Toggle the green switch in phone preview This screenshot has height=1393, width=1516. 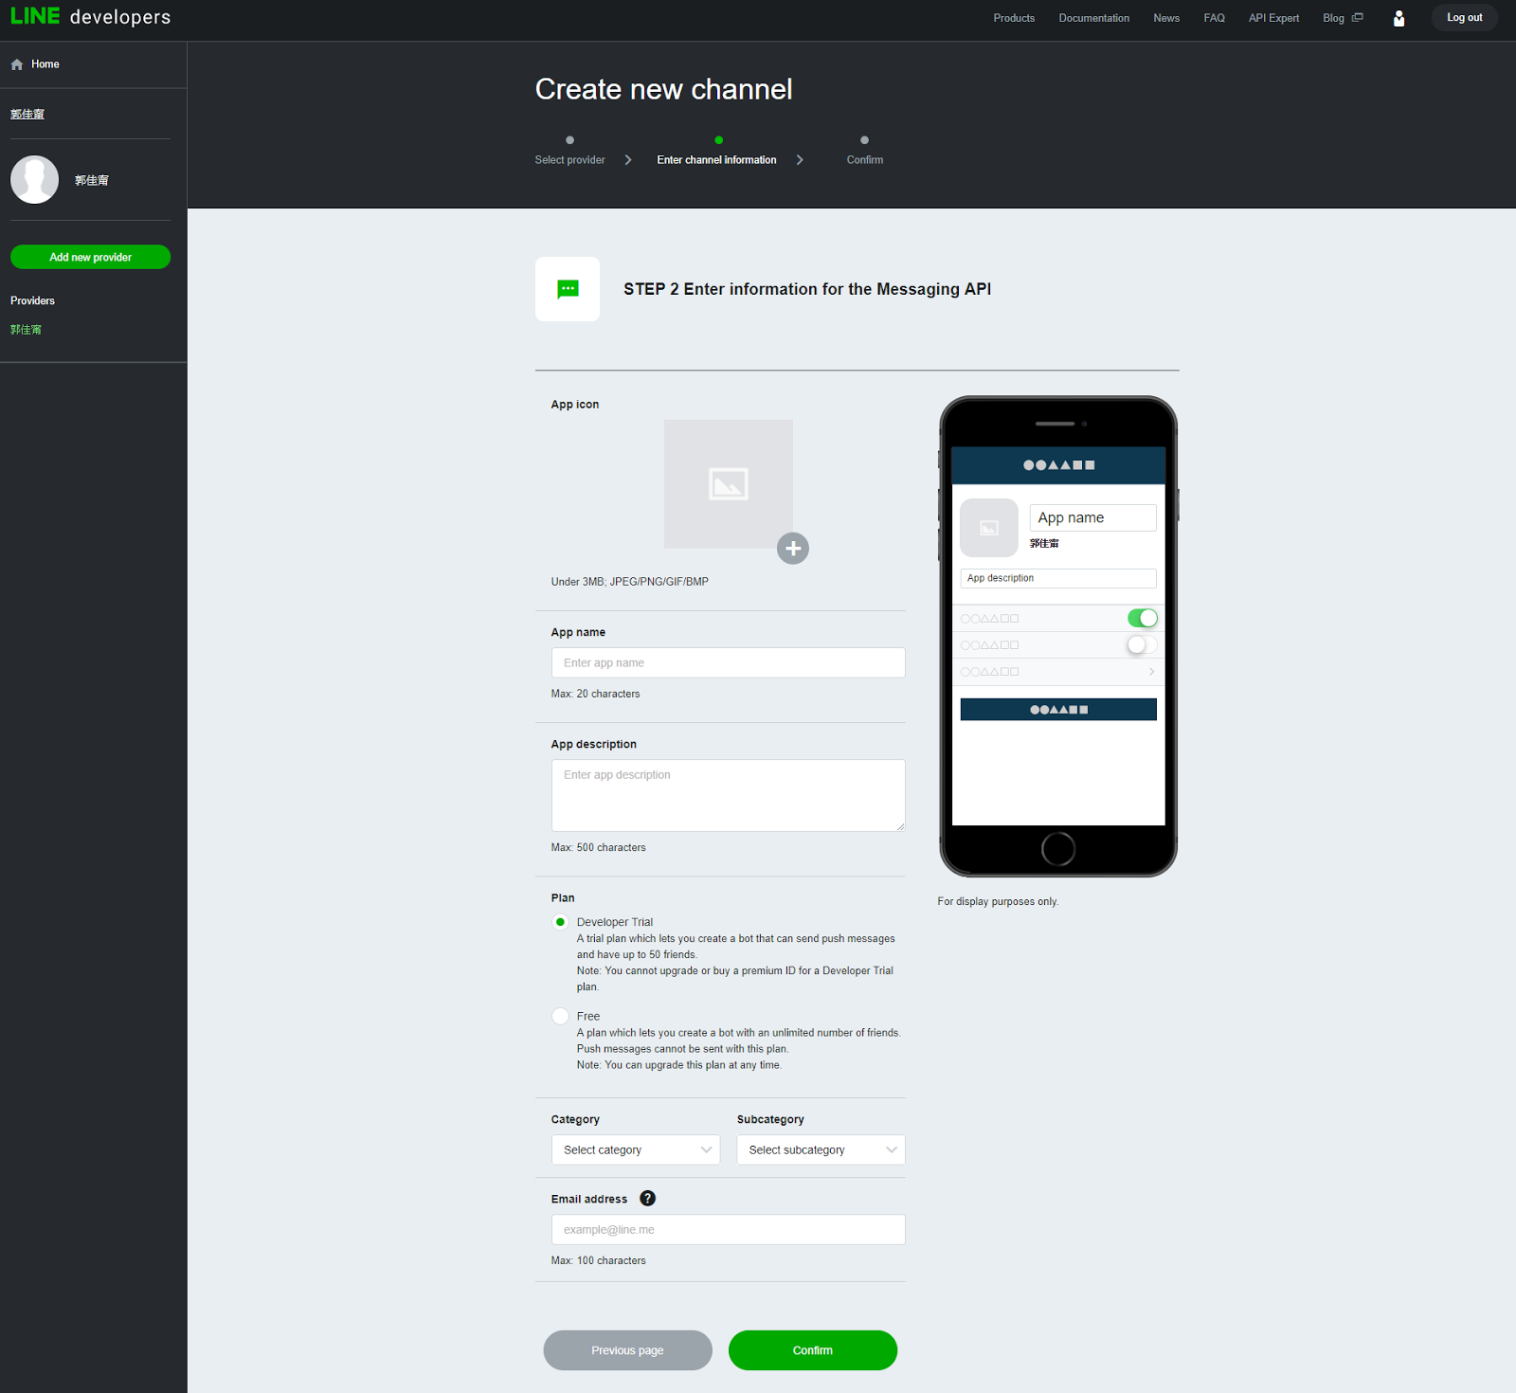click(x=1142, y=618)
